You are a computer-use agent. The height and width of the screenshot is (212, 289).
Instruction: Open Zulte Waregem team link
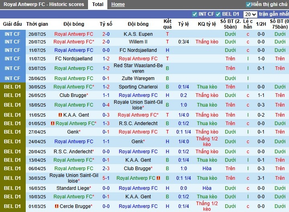[x=138, y=78]
